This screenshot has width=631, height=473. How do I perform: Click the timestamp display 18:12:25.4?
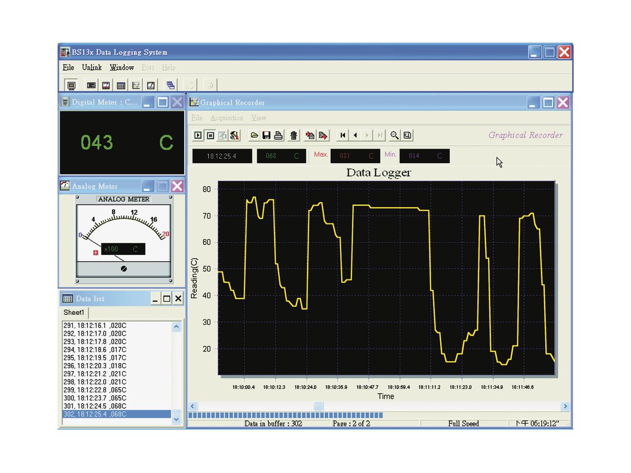click(x=222, y=156)
